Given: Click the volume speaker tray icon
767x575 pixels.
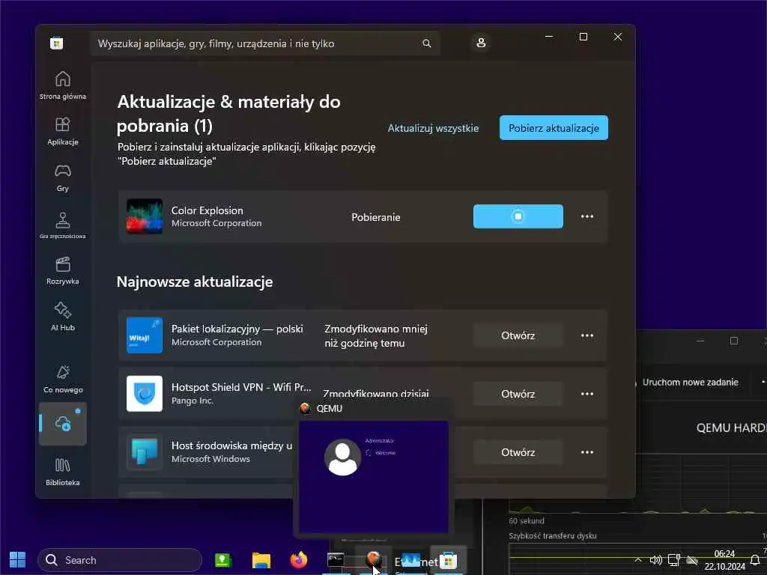Looking at the screenshot, I should click(x=655, y=560).
